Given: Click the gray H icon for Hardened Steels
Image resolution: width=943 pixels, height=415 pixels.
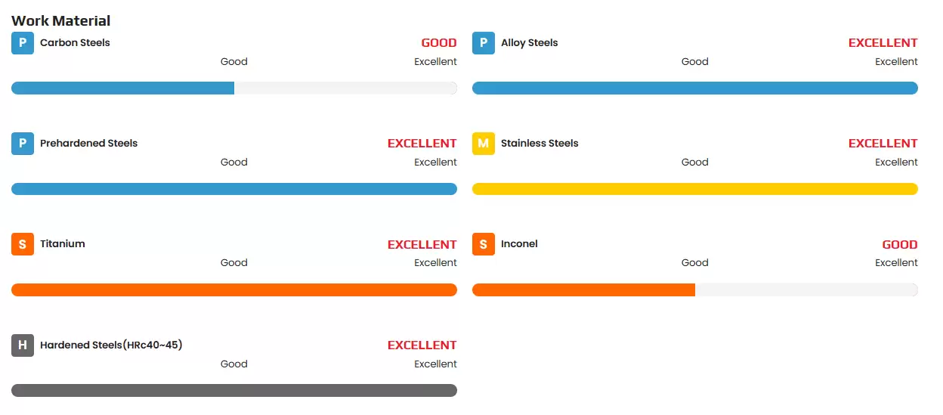Looking at the screenshot, I should [23, 345].
